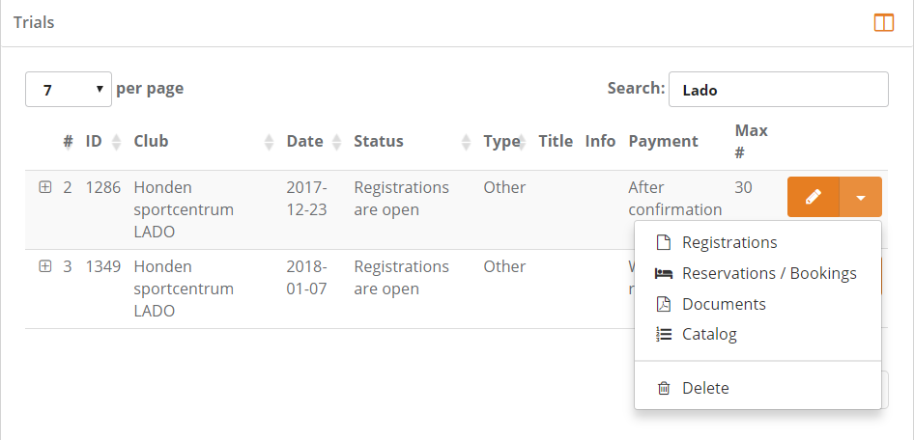
Task: Sort by the ID column arrows
Action: tap(115, 142)
